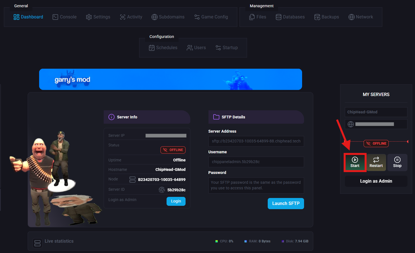This screenshot has width=415, height=253.
Task: Click the Restart server button
Action: click(x=376, y=162)
